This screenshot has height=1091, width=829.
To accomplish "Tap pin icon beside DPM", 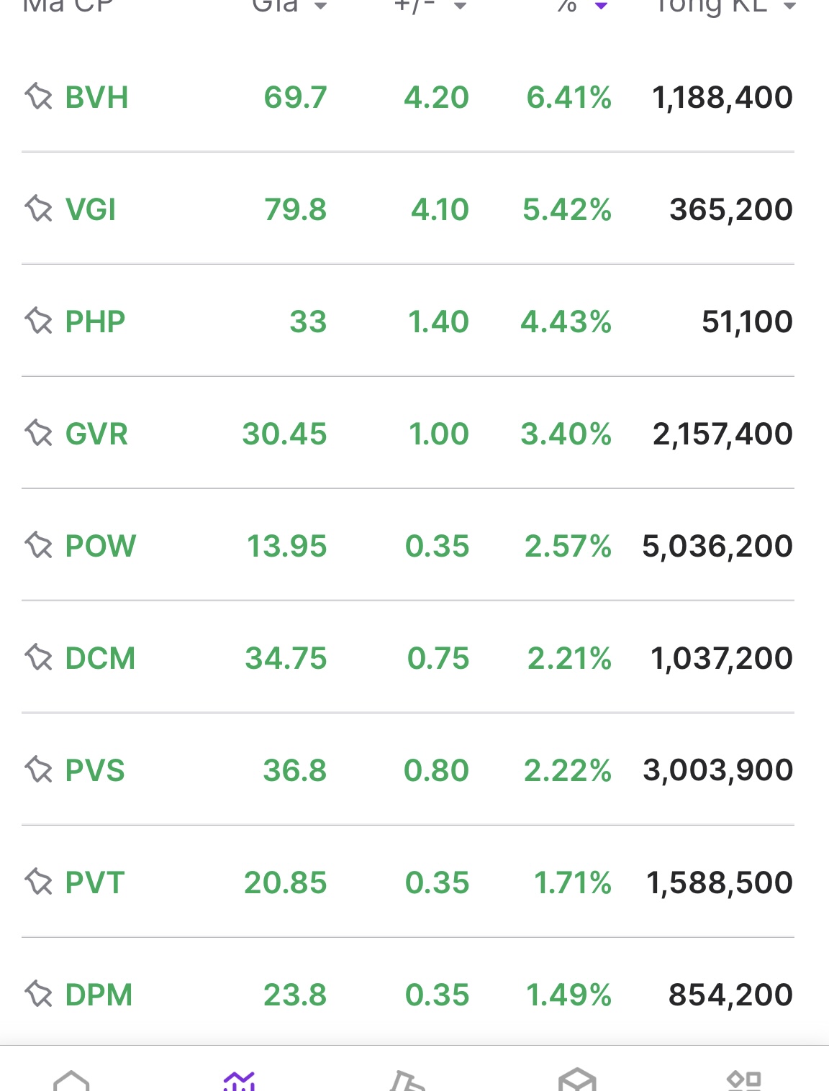I will pyautogui.click(x=39, y=994).
